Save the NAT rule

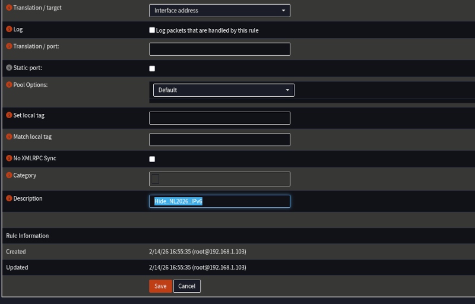pos(160,286)
